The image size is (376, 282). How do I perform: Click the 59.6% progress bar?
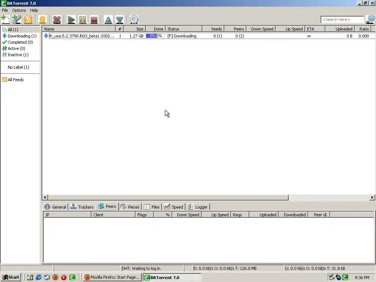pos(155,36)
